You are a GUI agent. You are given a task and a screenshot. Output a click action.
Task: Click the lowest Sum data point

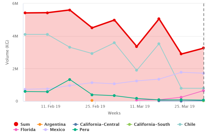tap(181, 54)
